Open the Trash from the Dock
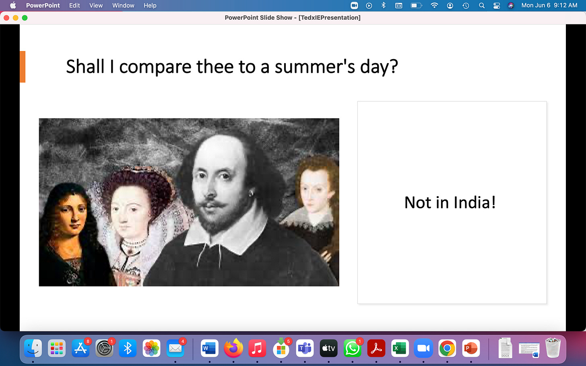The height and width of the screenshot is (366, 586). pyautogui.click(x=553, y=348)
